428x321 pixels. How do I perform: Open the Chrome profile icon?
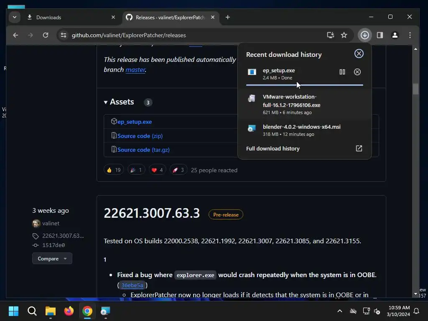click(395, 35)
